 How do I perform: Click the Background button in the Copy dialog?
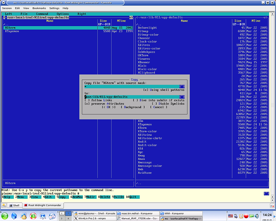tap(133, 107)
